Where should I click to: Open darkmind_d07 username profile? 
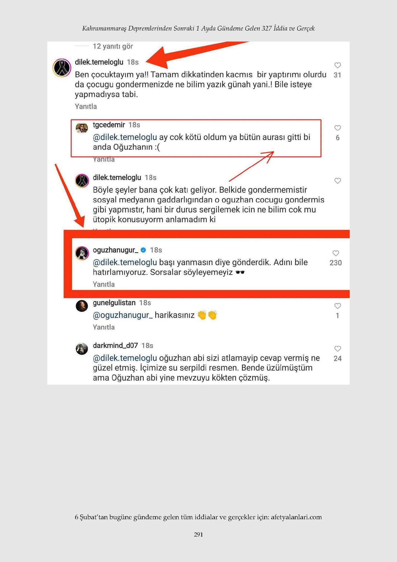coord(115,345)
